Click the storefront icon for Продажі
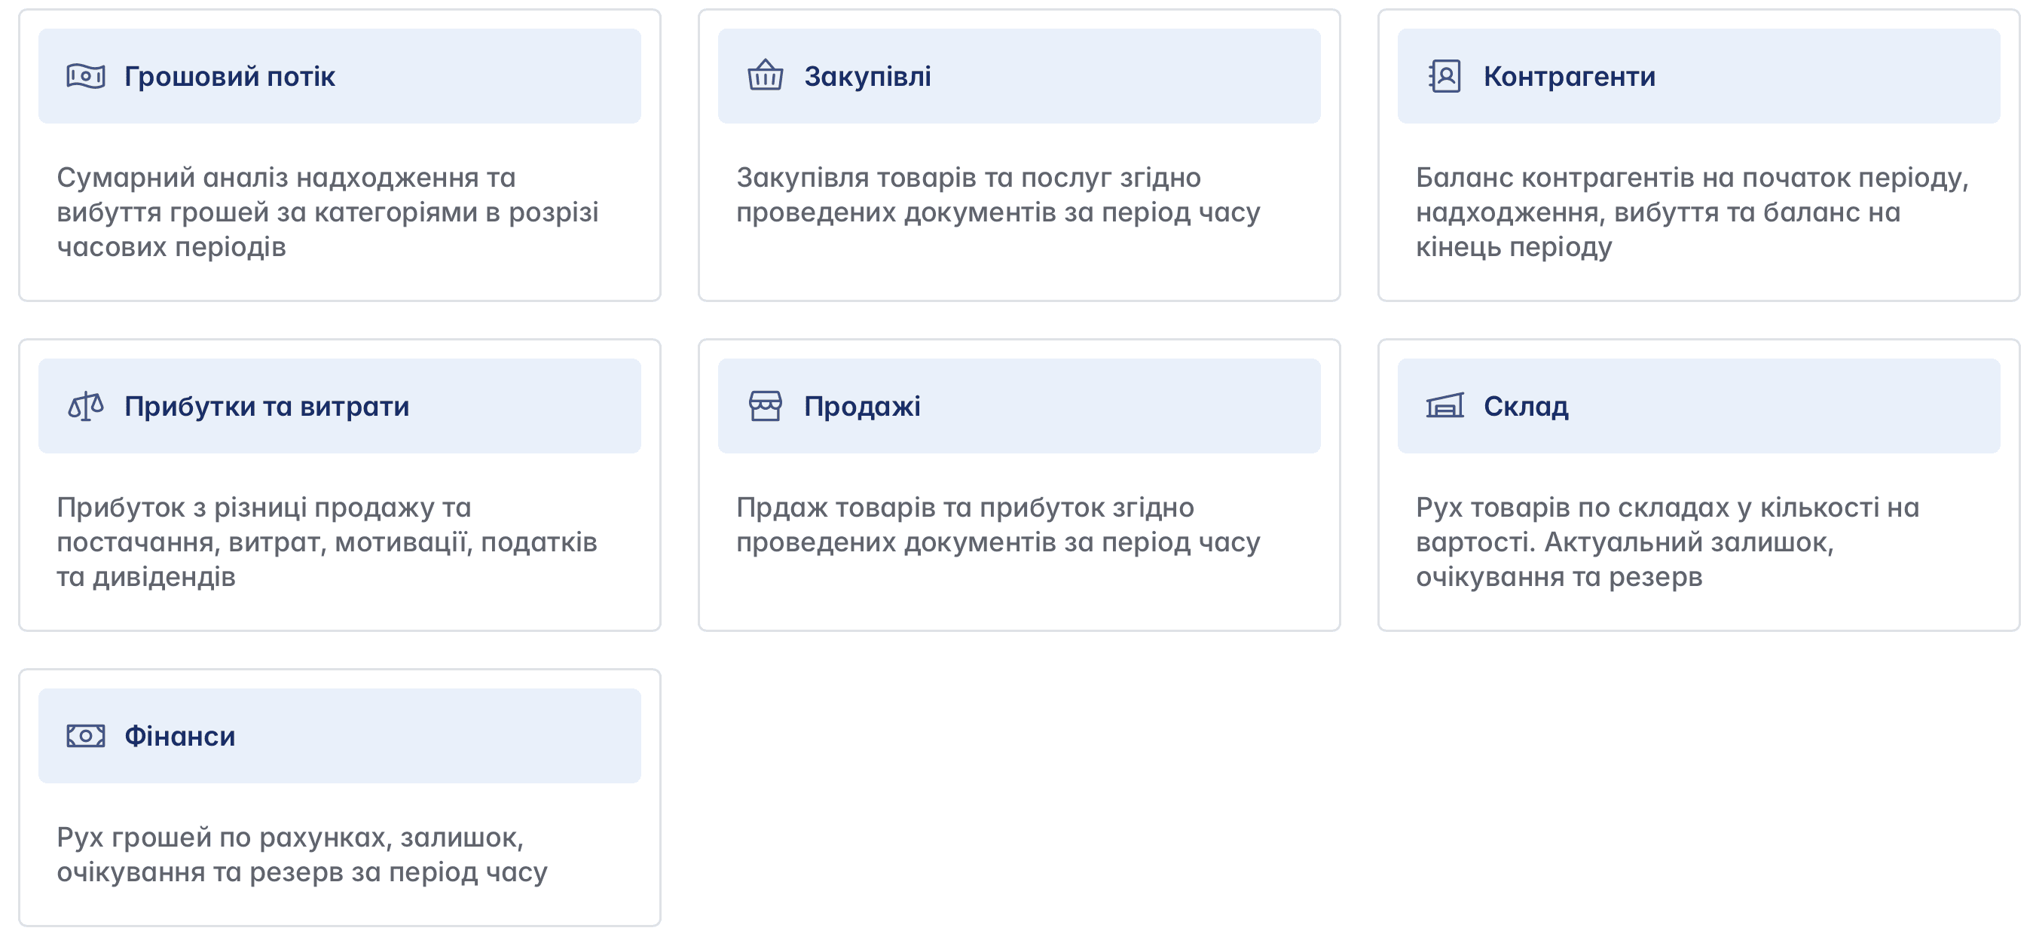 click(x=765, y=406)
